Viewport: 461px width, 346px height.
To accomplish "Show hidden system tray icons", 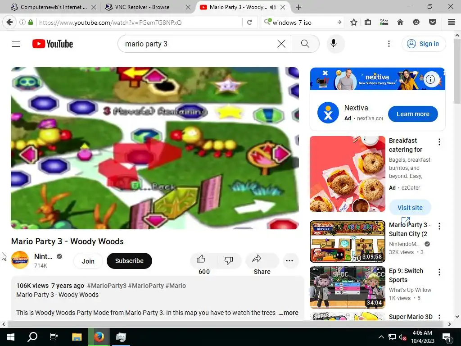I will (381, 337).
